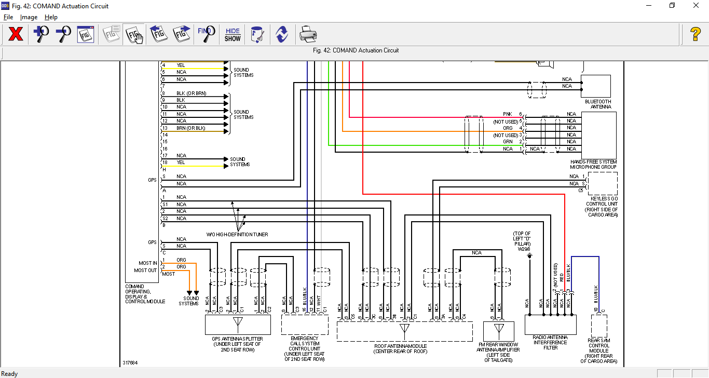The image size is (709, 378).
Task: Select the FIG hand pan tool
Action: (134, 35)
